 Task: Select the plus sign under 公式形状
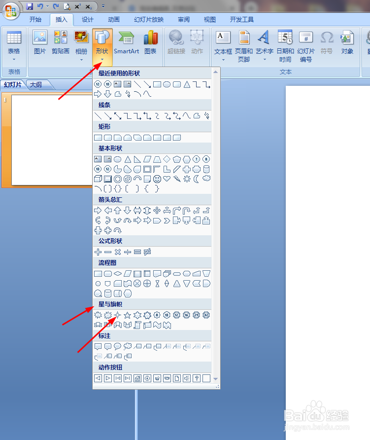click(98, 252)
